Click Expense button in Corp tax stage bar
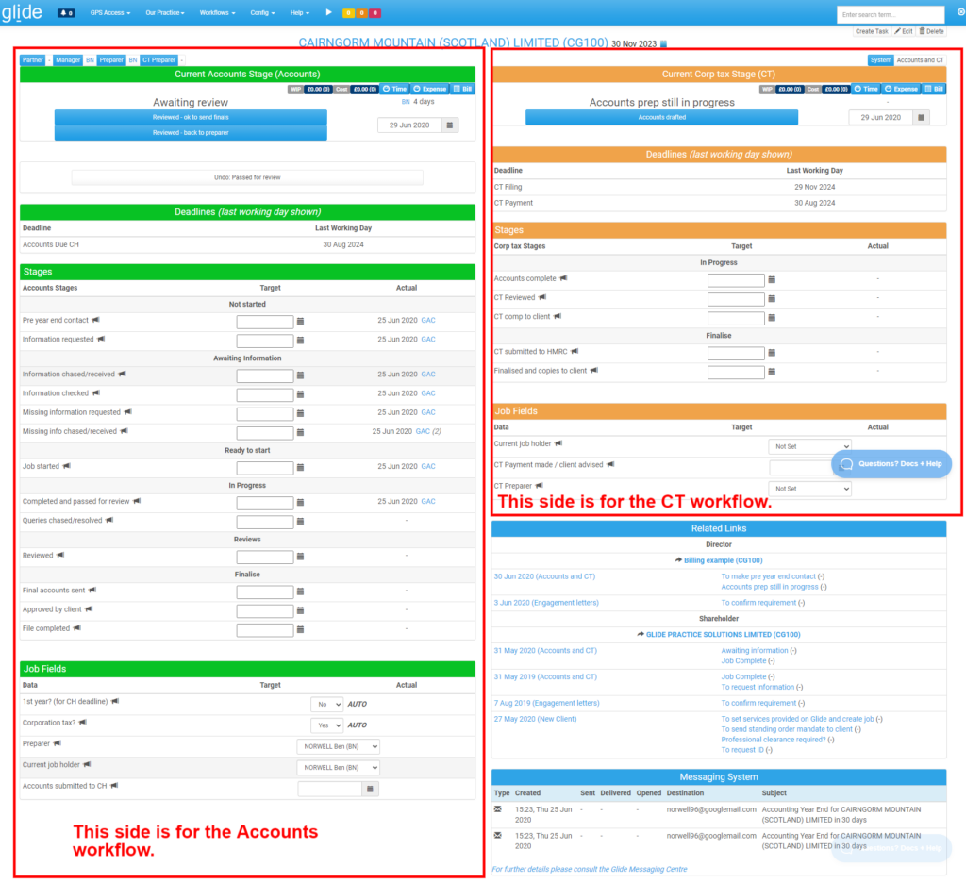The image size is (966, 883). pos(901,89)
